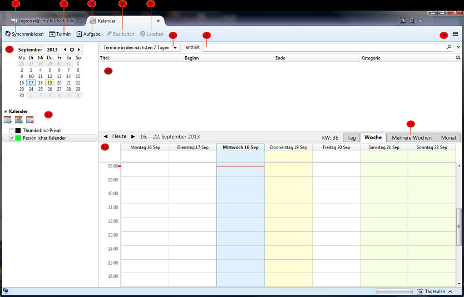This screenshot has width=464, height=297.
Task: Switch to the Mehrere Wochen view tab
Action: tap(411, 137)
